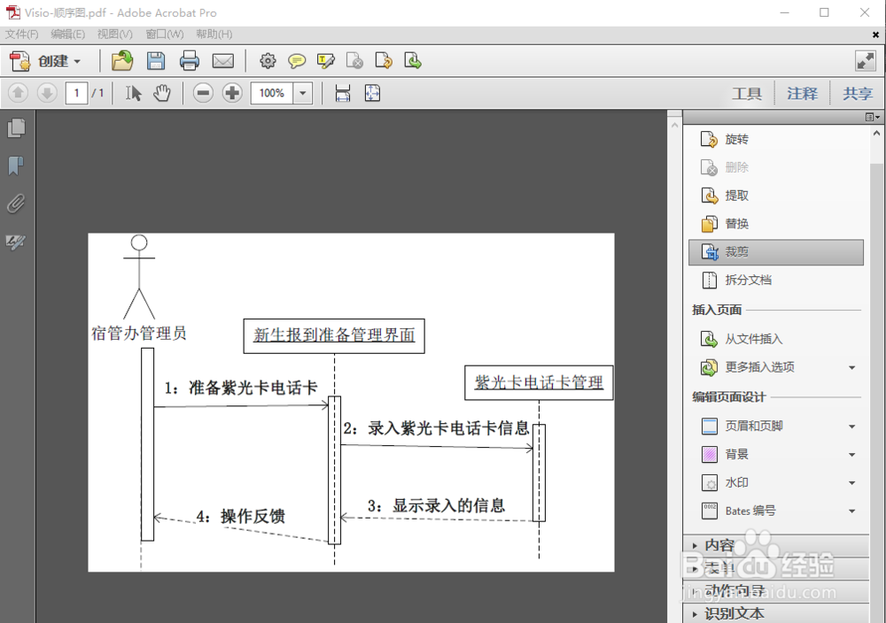The height and width of the screenshot is (623, 886).
Task: Click the page number input field
Action: tap(76, 93)
